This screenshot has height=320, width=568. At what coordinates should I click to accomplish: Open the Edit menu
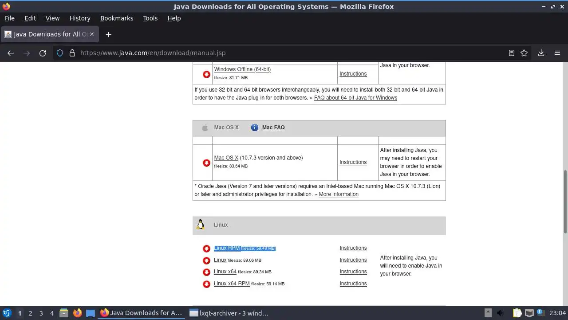[30, 18]
